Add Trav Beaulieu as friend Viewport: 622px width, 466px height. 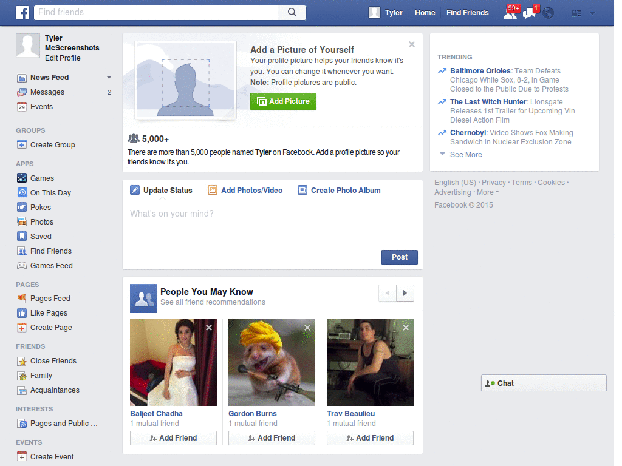coord(370,438)
